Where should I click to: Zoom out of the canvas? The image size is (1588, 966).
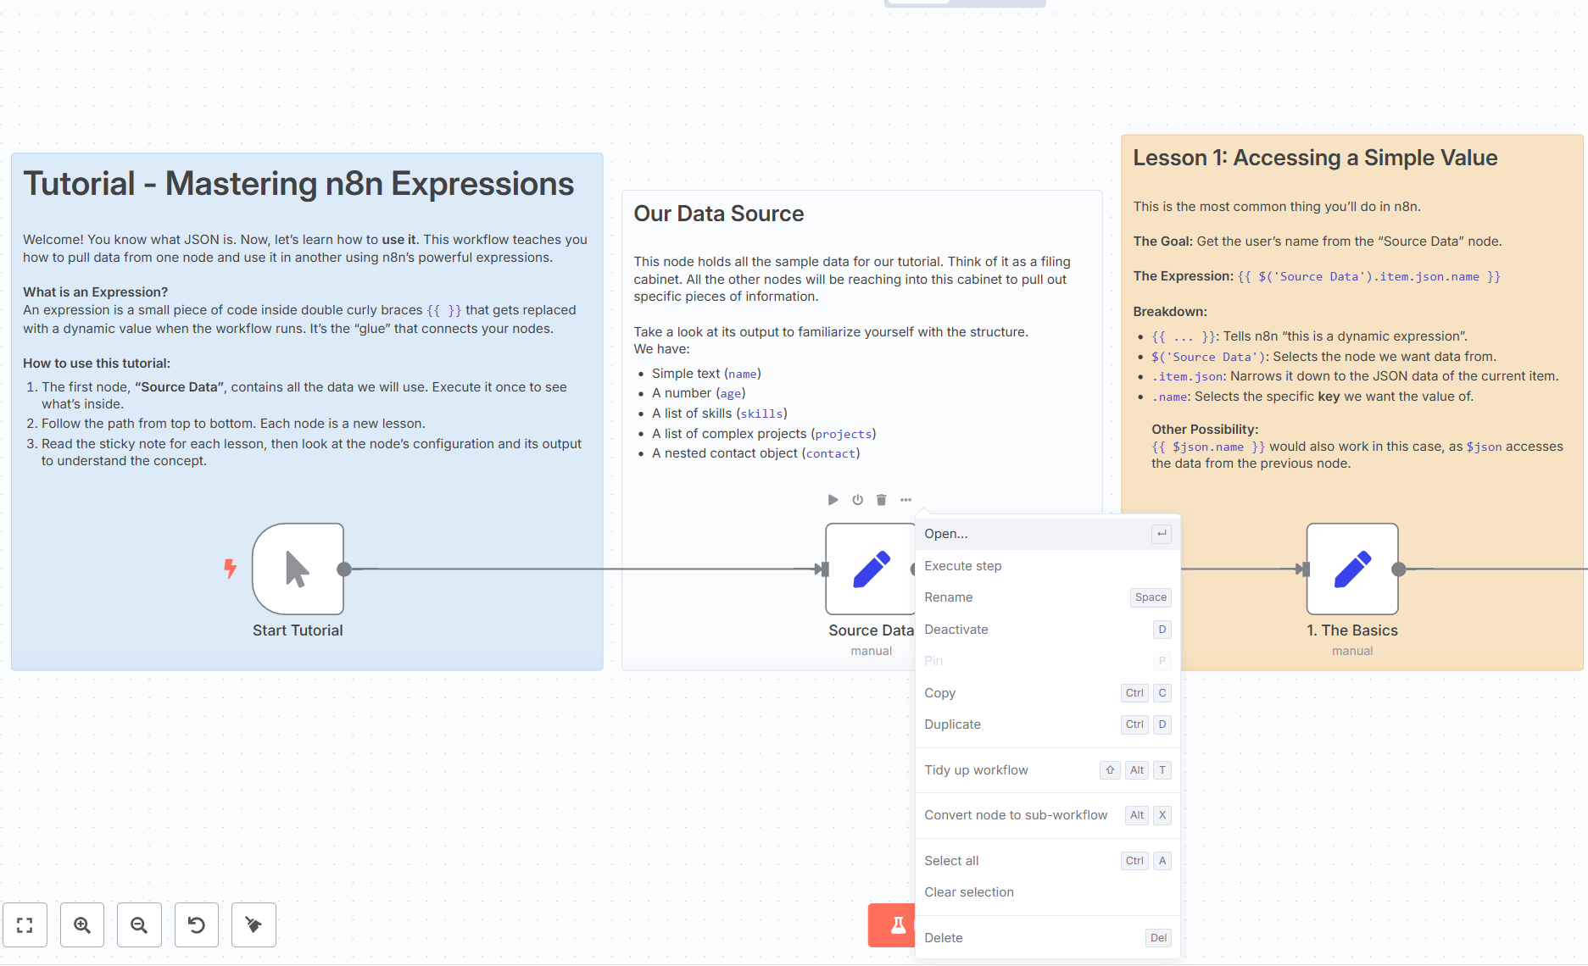139,924
